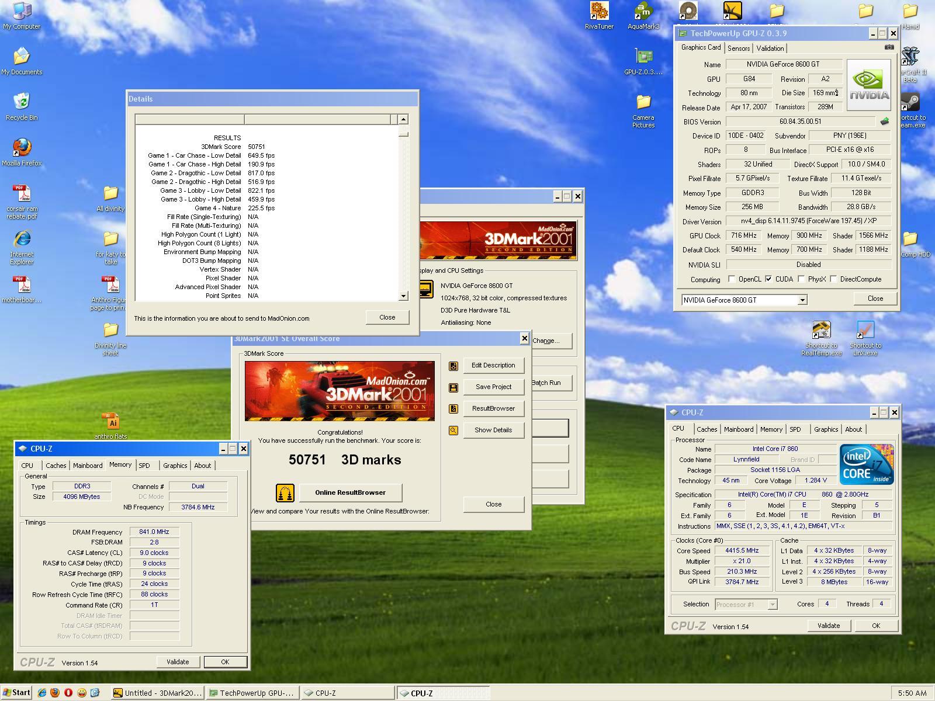This screenshot has width=935, height=701.
Task: Click the Start button
Action: (x=16, y=693)
